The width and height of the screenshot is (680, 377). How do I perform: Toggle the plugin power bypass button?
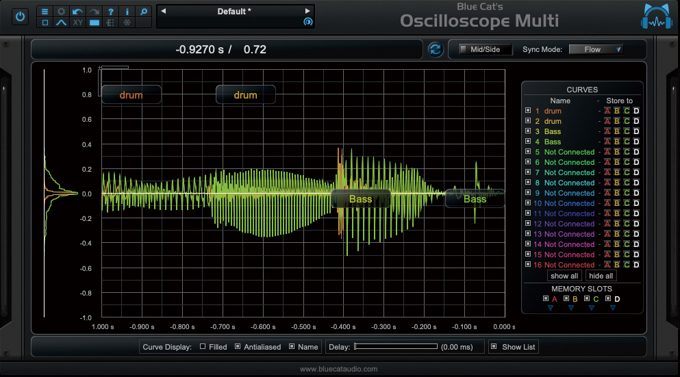click(20, 17)
